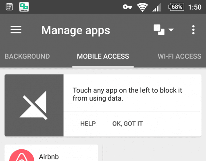Tap the Airbnb app icon
The width and height of the screenshot is (206, 161).
coord(22,155)
